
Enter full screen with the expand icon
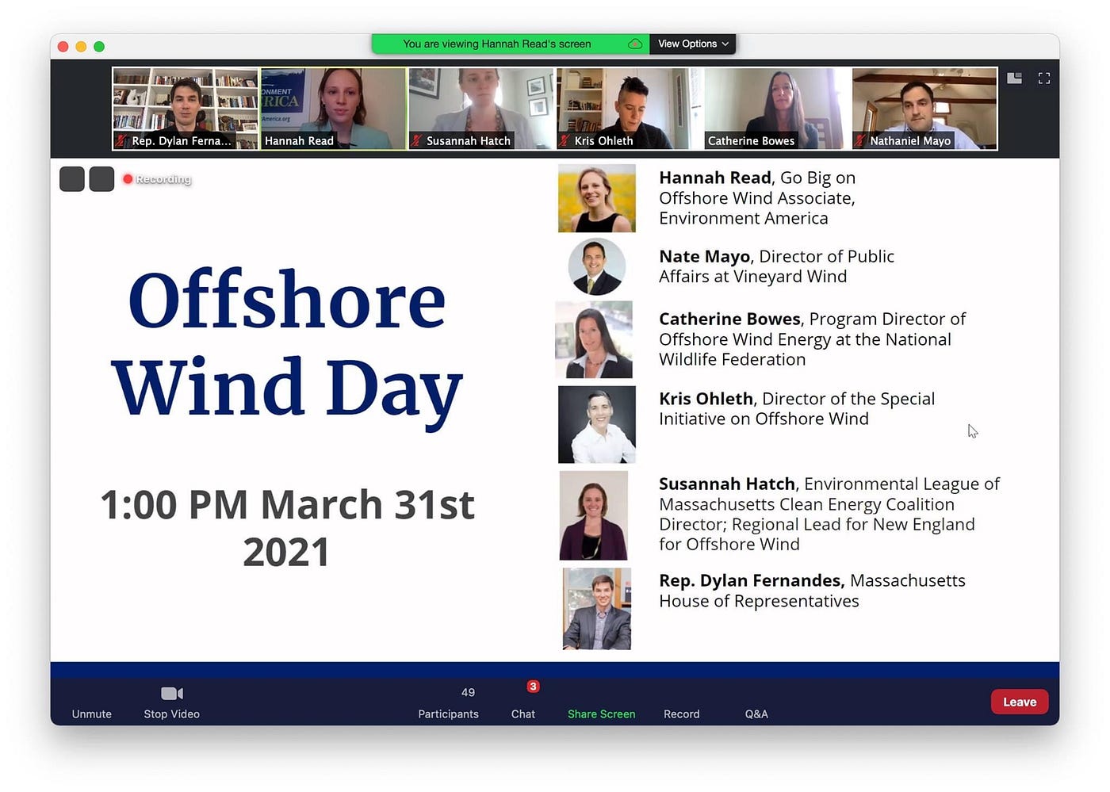point(1044,78)
